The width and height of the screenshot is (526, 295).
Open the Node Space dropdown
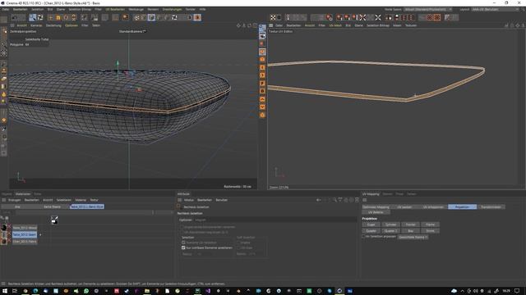427,9
